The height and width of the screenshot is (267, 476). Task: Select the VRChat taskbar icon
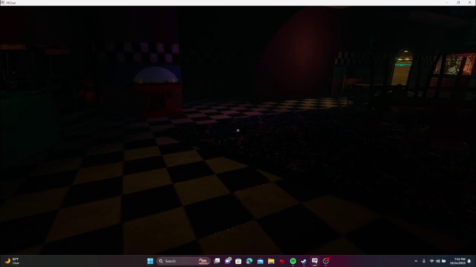tap(315, 261)
